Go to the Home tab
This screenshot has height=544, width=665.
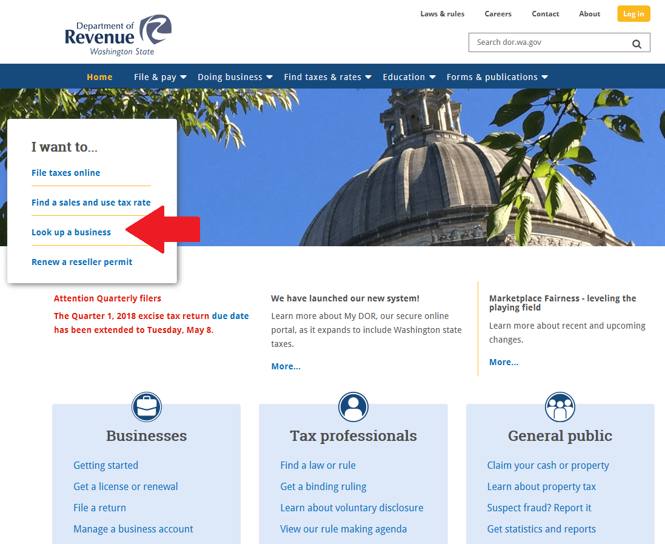[99, 77]
